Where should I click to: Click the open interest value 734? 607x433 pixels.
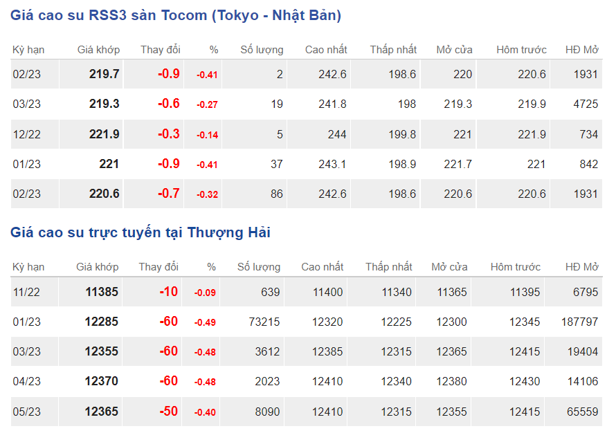coord(588,134)
